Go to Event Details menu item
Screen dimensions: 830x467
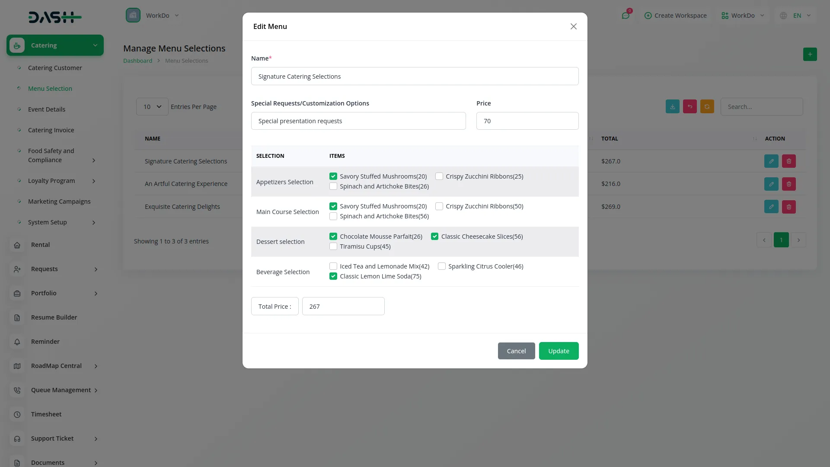47,109
